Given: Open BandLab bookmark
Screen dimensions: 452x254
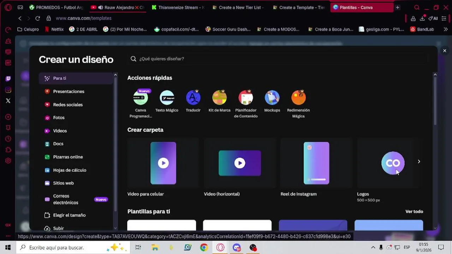Looking at the screenshot, I should click(422, 29).
